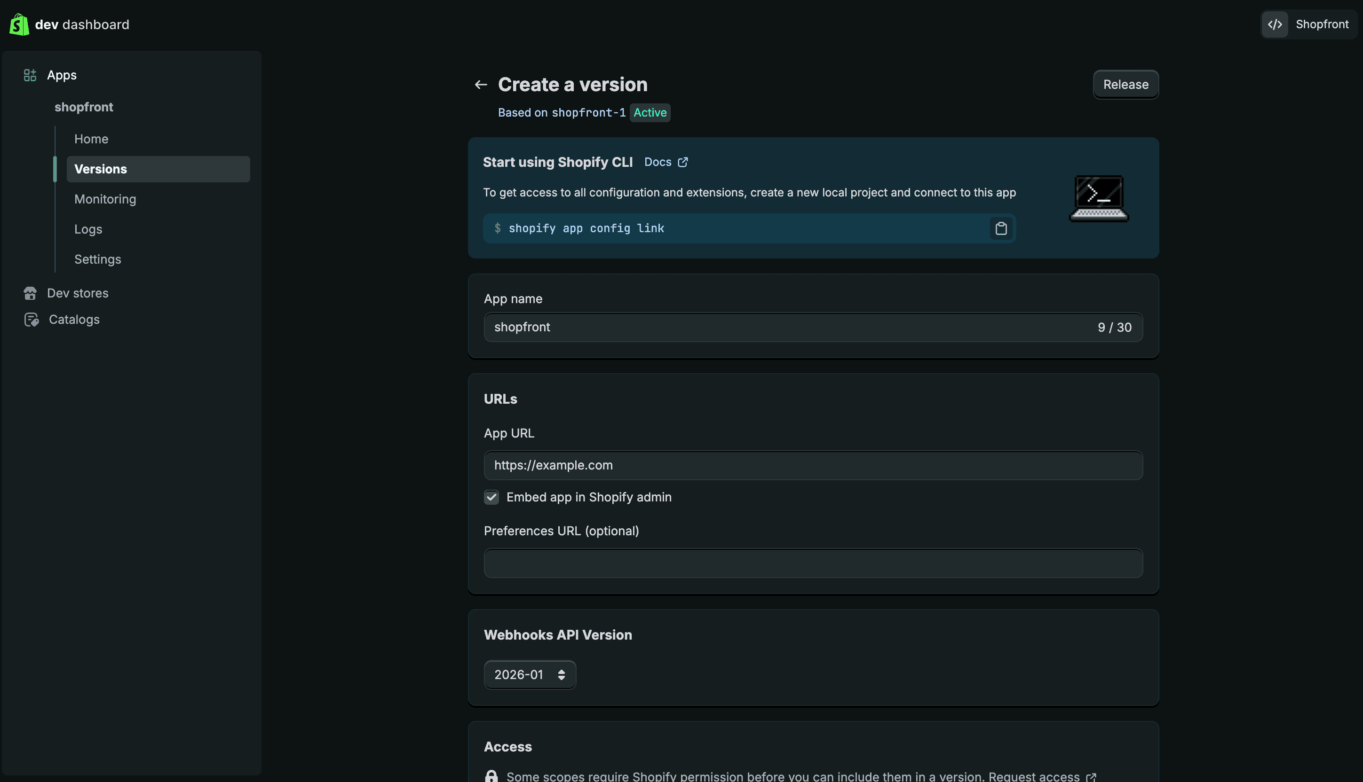The height and width of the screenshot is (782, 1363).
Task: Toggle Embed app in Shopify admin checkbox
Action: click(491, 497)
